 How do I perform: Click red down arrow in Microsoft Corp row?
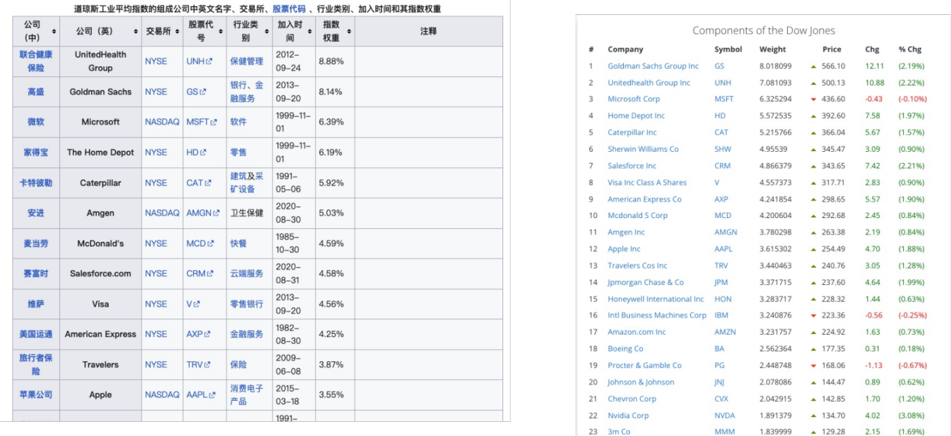point(814,99)
